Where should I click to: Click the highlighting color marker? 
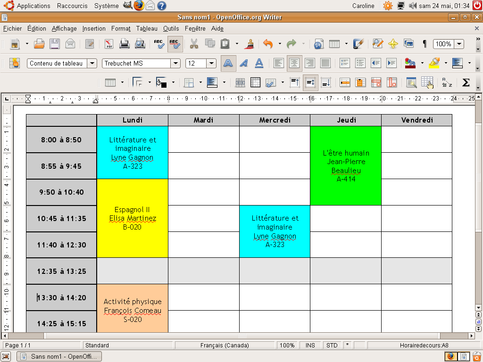point(434,63)
